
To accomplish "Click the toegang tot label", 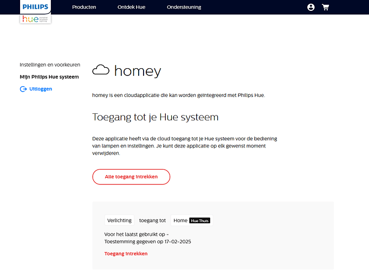I will (x=152, y=221).
